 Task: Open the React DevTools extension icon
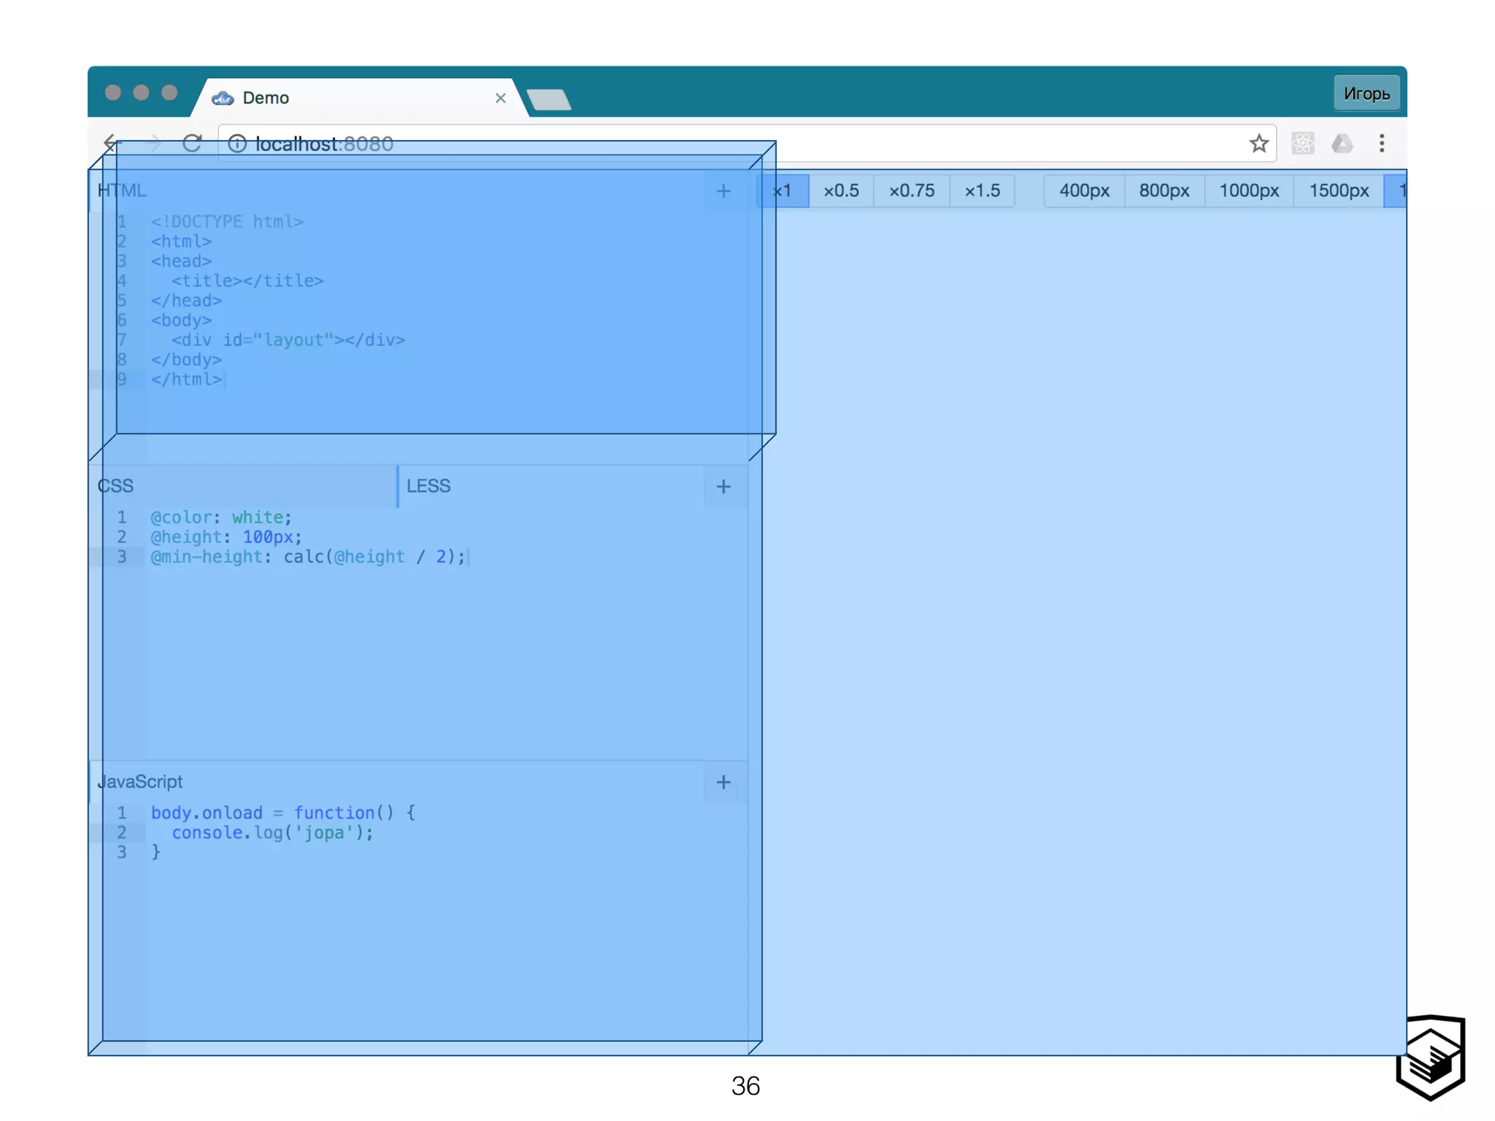pyautogui.click(x=1303, y=144)
